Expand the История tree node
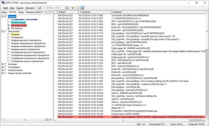Viewport: 209px width, 126px height. (3, 64)
